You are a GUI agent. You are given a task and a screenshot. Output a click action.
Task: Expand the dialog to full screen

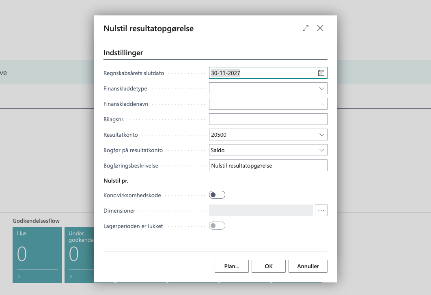[306, 28]
